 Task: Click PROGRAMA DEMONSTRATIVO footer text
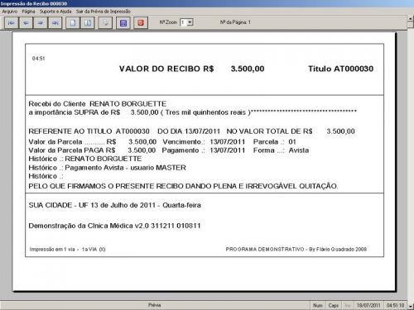pos(296,250)
